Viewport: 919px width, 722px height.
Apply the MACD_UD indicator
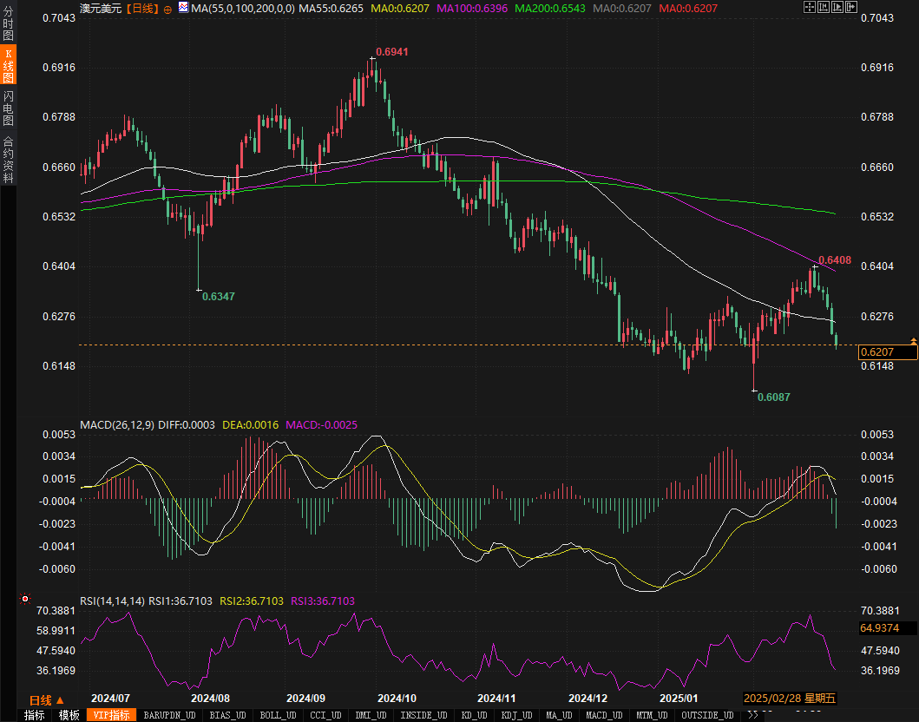point(602,715)
